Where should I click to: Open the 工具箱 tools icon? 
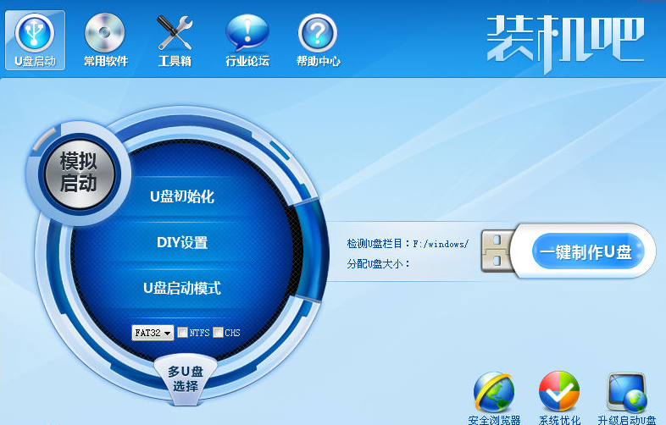click(175, 41)
